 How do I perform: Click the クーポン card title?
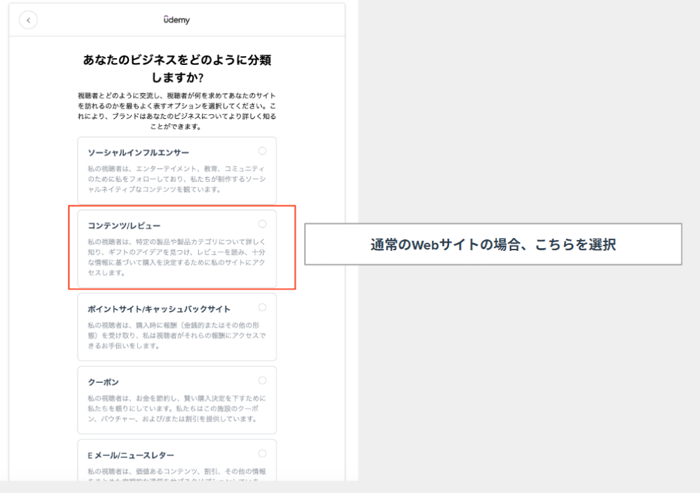click(104, 382)
